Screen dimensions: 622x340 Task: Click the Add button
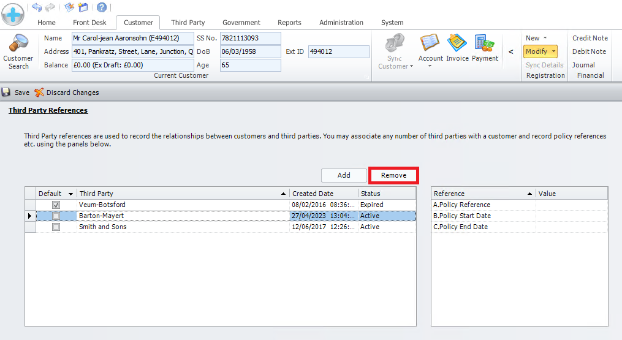pyautogui.click(x=344, y=175)
